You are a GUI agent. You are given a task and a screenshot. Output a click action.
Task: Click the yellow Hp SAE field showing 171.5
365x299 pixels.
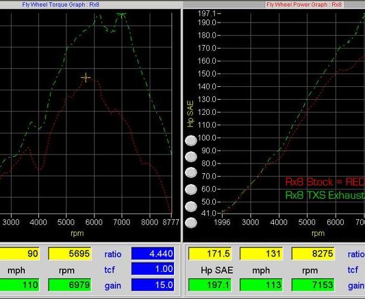coord(210,253)
